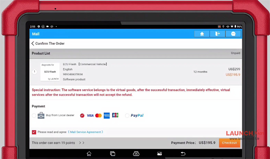
Task: Select the PayPal payment option
Action: click(127, 115)
